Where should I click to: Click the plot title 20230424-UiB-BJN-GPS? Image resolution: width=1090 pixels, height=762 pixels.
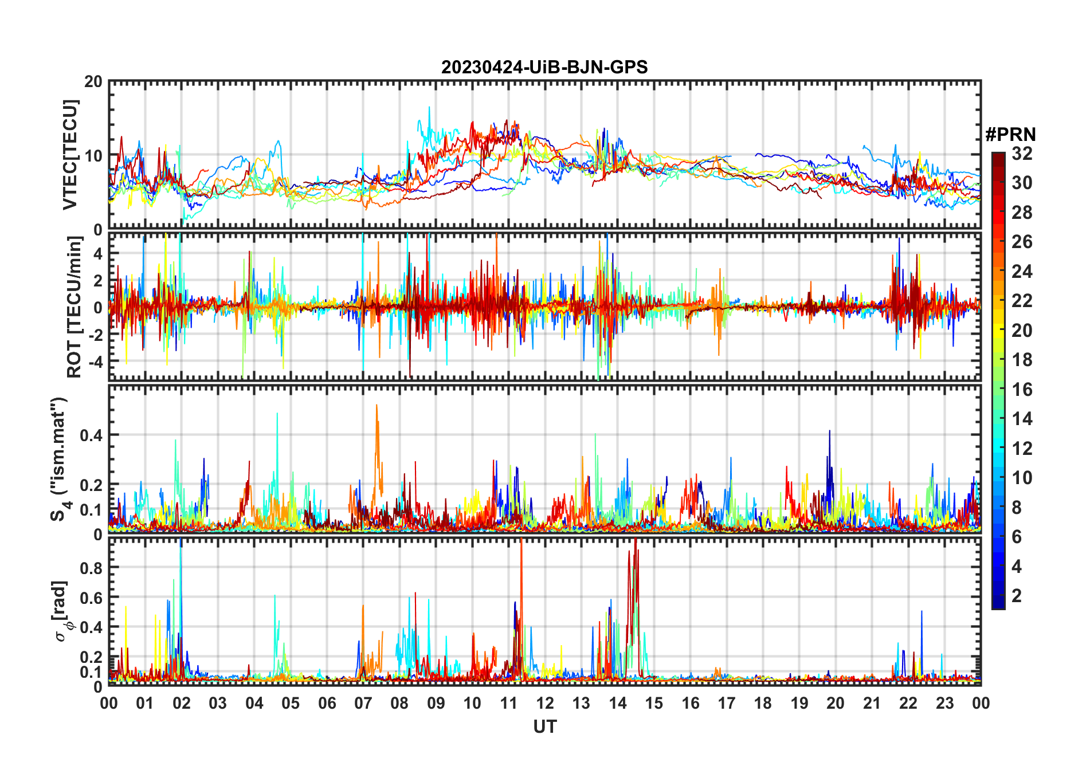click(x=544, y=67)
